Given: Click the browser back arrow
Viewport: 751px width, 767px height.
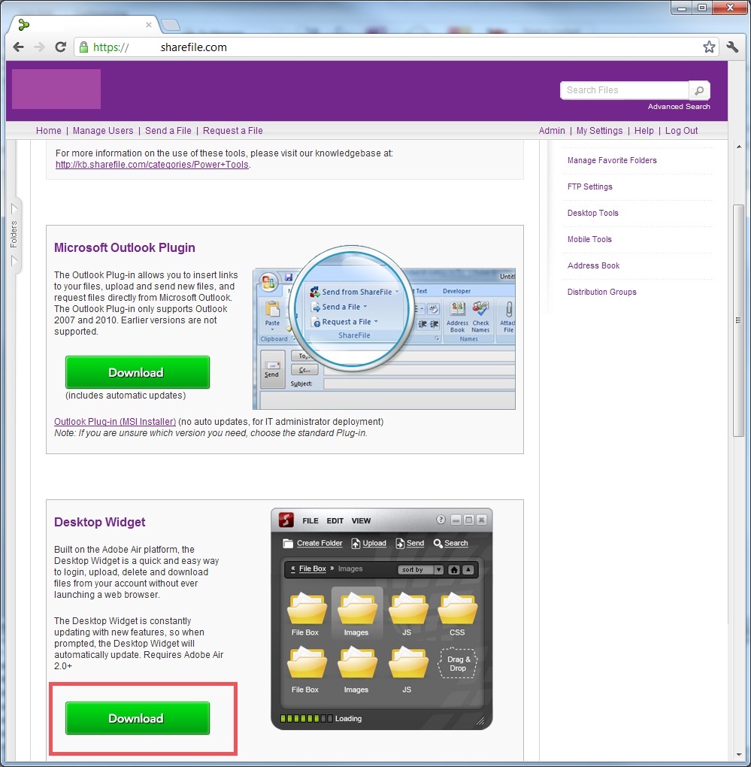Looking at the screenshot, I should (x=19, y=47).
